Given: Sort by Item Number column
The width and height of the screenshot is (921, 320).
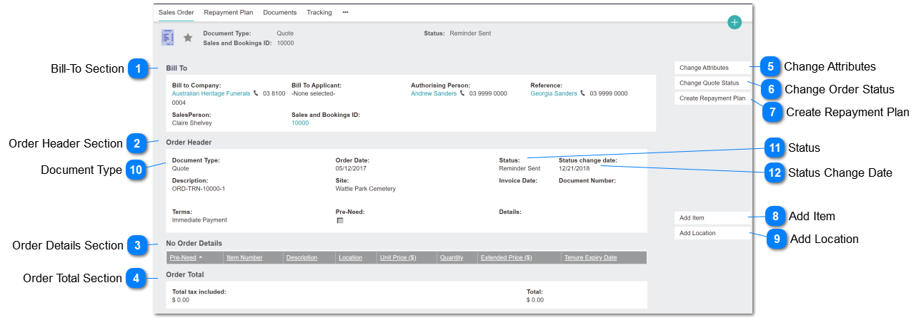Looking at the screenshot, I should tap(244, 257).
